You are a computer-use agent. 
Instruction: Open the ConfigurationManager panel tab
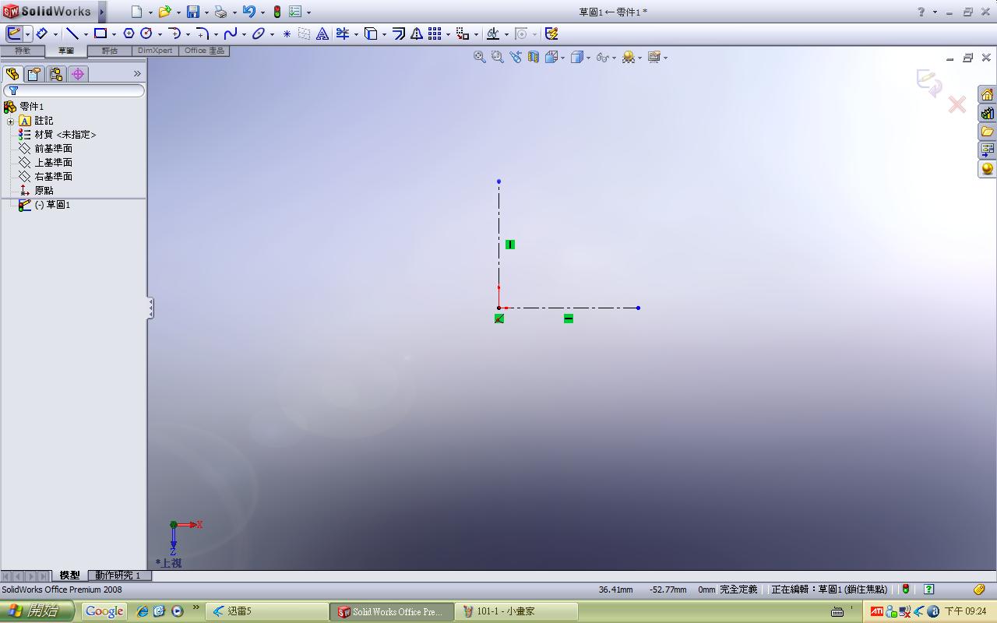[x=55, y=74]
